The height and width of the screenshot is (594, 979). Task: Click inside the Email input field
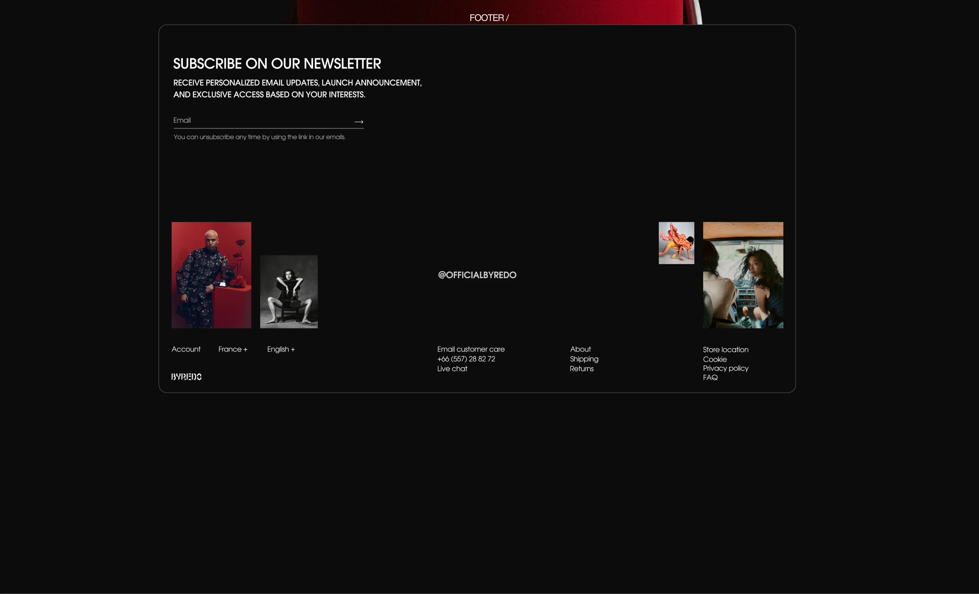pyautogui.click(x=258, y=120)
